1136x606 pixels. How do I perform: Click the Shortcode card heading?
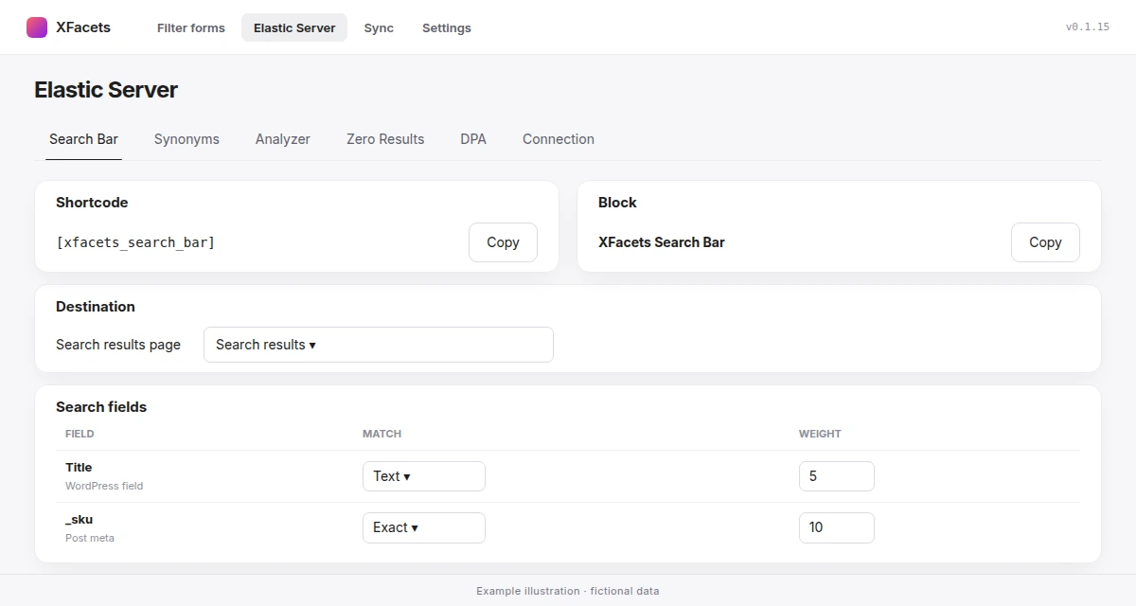click(92, 203)
